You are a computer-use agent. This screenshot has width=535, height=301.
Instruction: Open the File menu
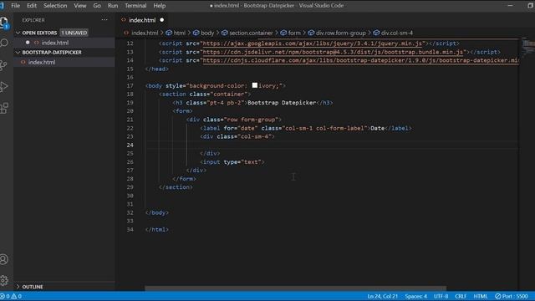tap(15, 6)
